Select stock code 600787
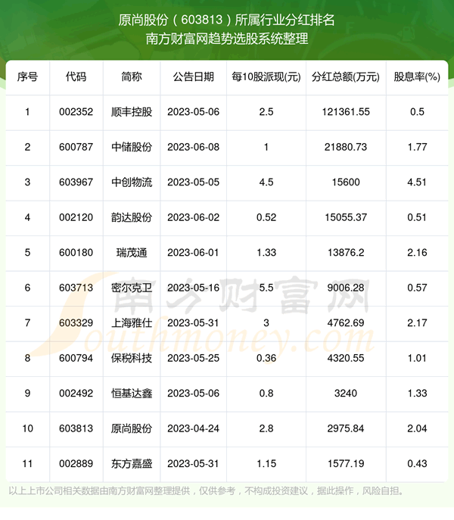 (x=76, y=147)
